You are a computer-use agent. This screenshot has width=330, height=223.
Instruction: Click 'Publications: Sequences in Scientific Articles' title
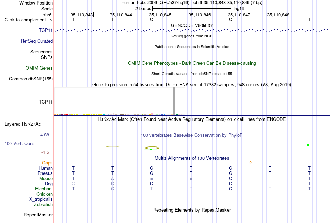click(x=192, y=47)
